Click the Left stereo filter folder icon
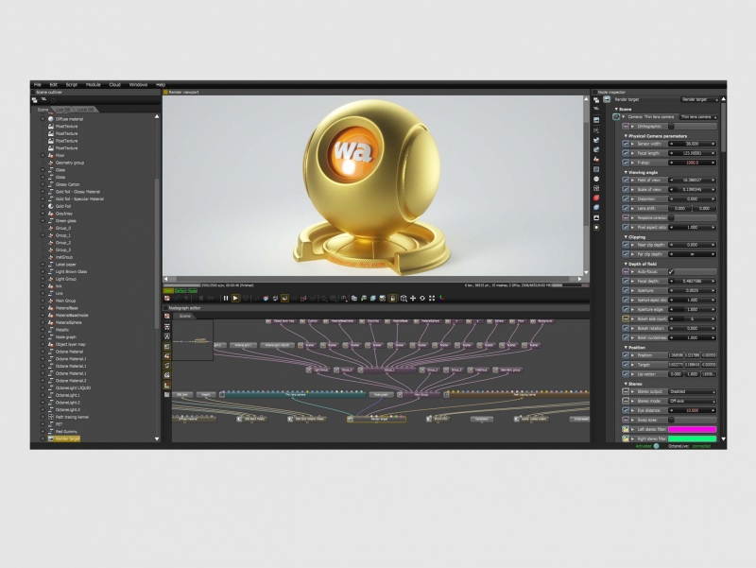Viewport: 756px width, 568px height. (626, 429)
